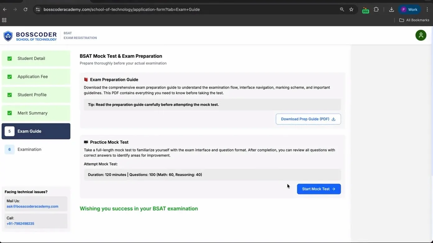Start the mock test

[319, 189]
